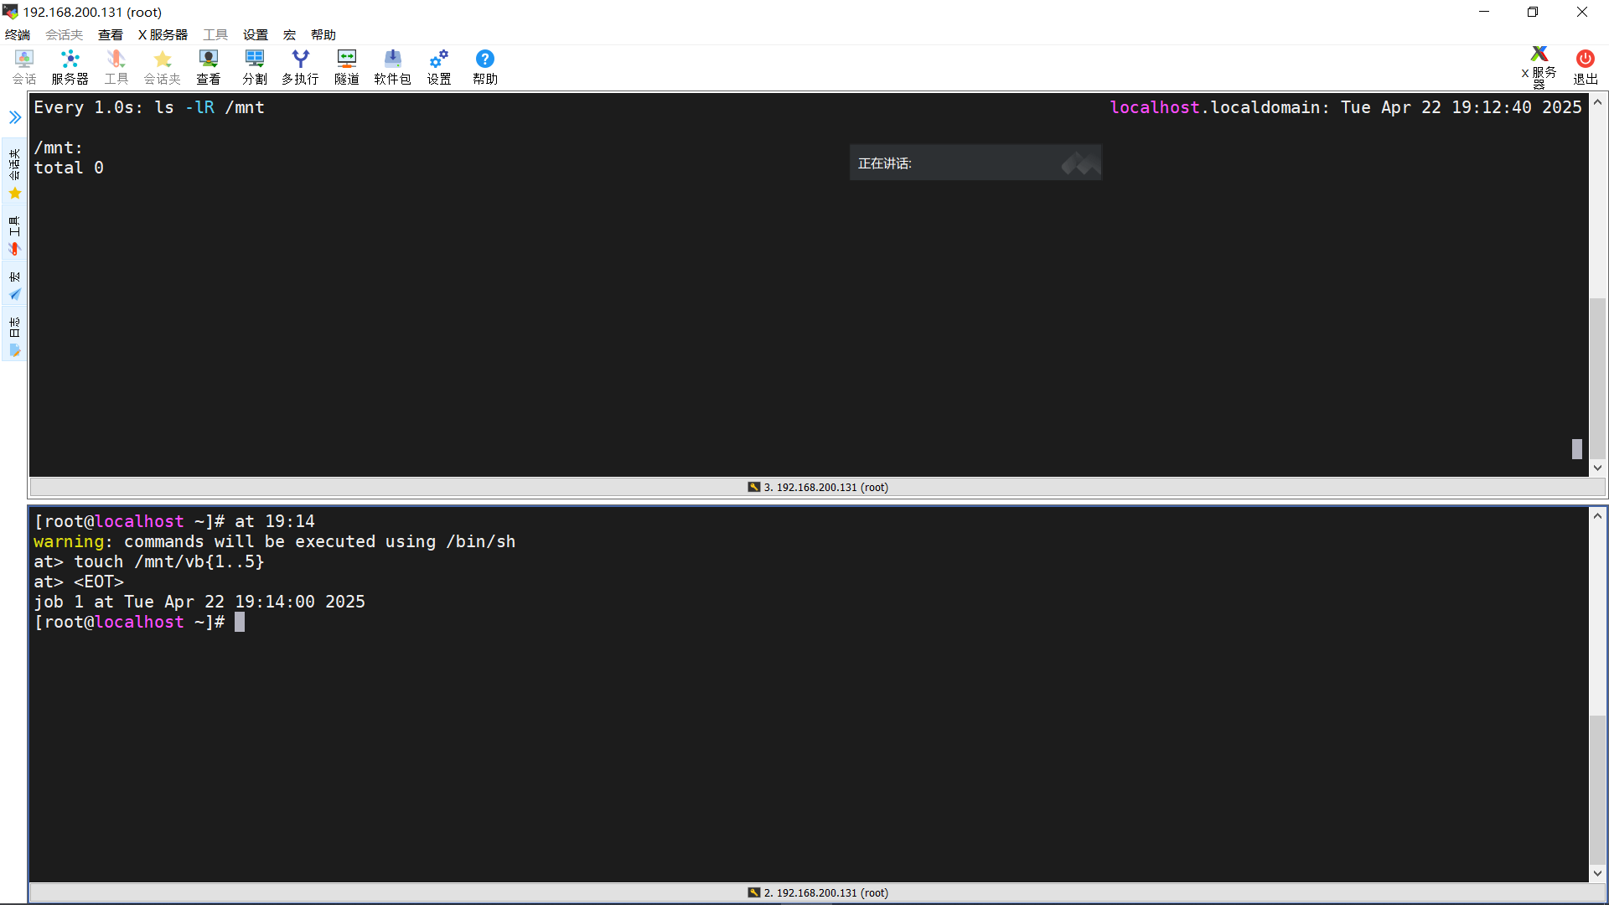Click the 服务器 (Servers) toolbar icon
The height and width of the screenshot is (905, 1609).
(x=70, y=66)
